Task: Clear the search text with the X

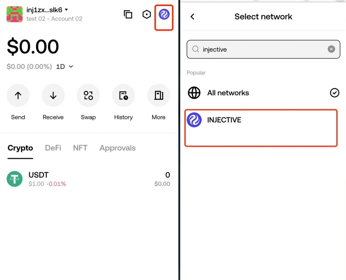Action: pyautogui.click(x=331, y=49)
